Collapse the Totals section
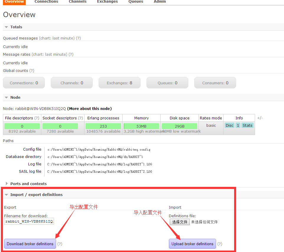Image resolution: width=284 pixels, height=252 pixels. 16,27
